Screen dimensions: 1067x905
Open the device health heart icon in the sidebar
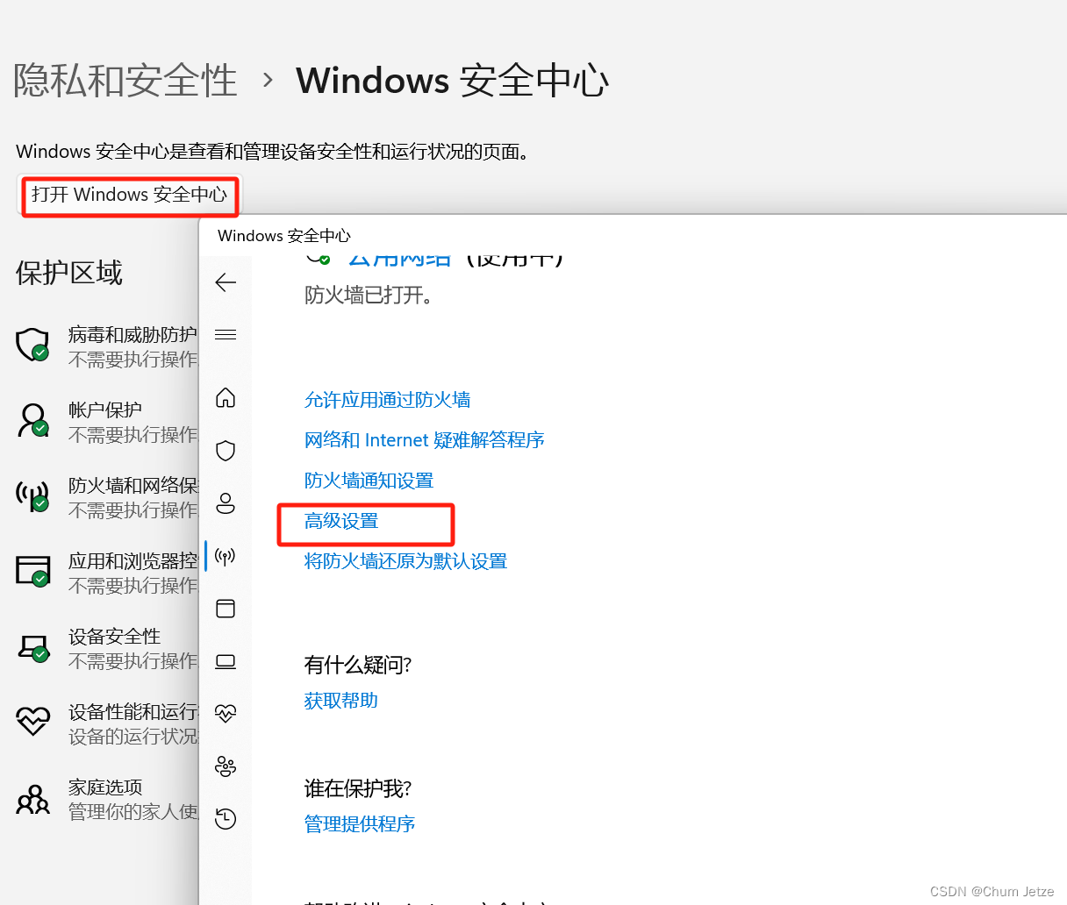coord(226,713)
